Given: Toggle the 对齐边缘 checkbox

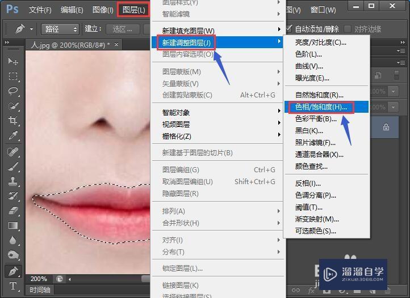Looking at the screenshot, I should (x=348, y=29).
